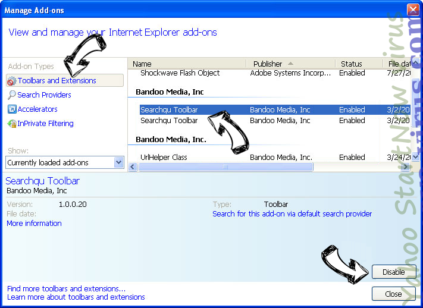Sort list by Name column header
The image size is (423, 308).
(x=187, y=64)
